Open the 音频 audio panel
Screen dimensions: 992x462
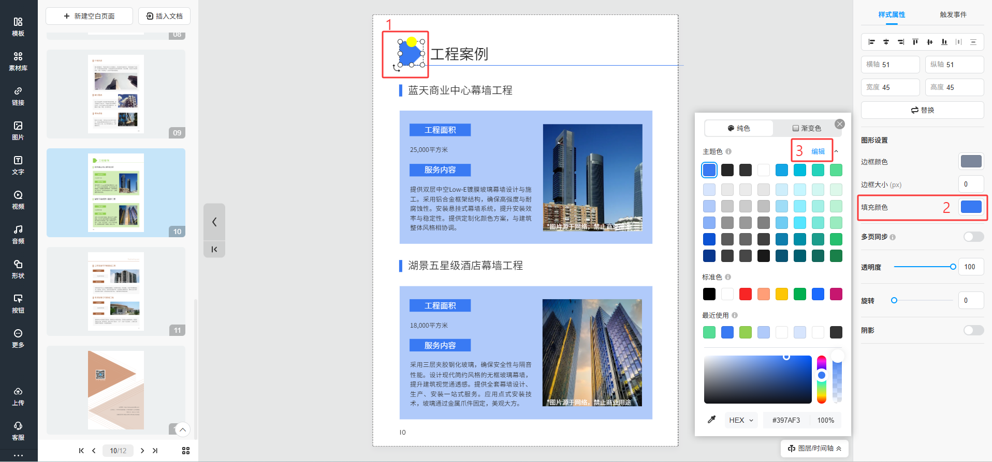coord(18,234)
